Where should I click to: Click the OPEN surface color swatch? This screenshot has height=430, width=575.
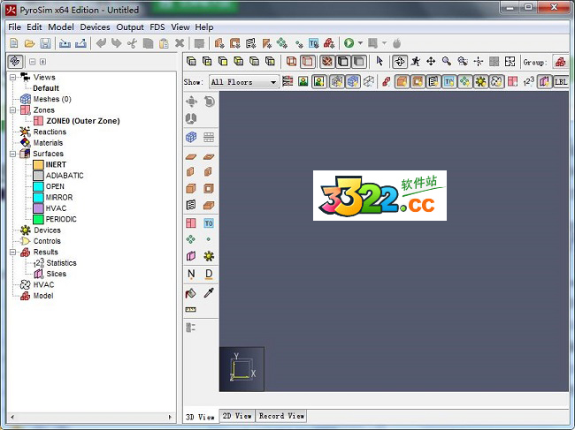(39, 186)
